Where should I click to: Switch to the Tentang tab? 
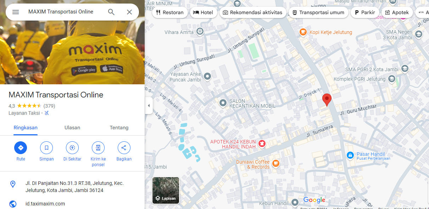pyautogui.click(x=119, y=128)
